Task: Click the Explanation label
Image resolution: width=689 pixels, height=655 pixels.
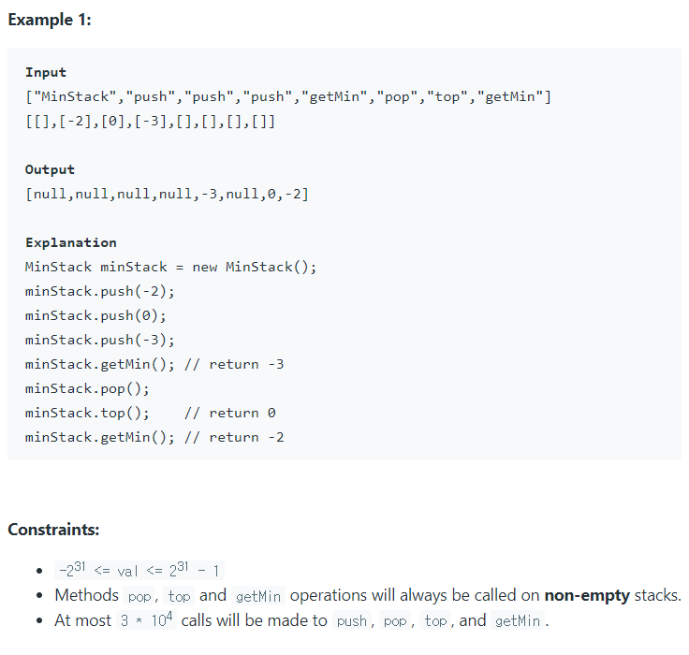Action: (x=71, y=243)
